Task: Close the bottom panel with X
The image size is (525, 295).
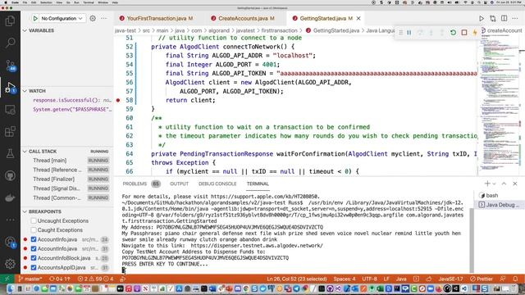Action: point(515,184)
